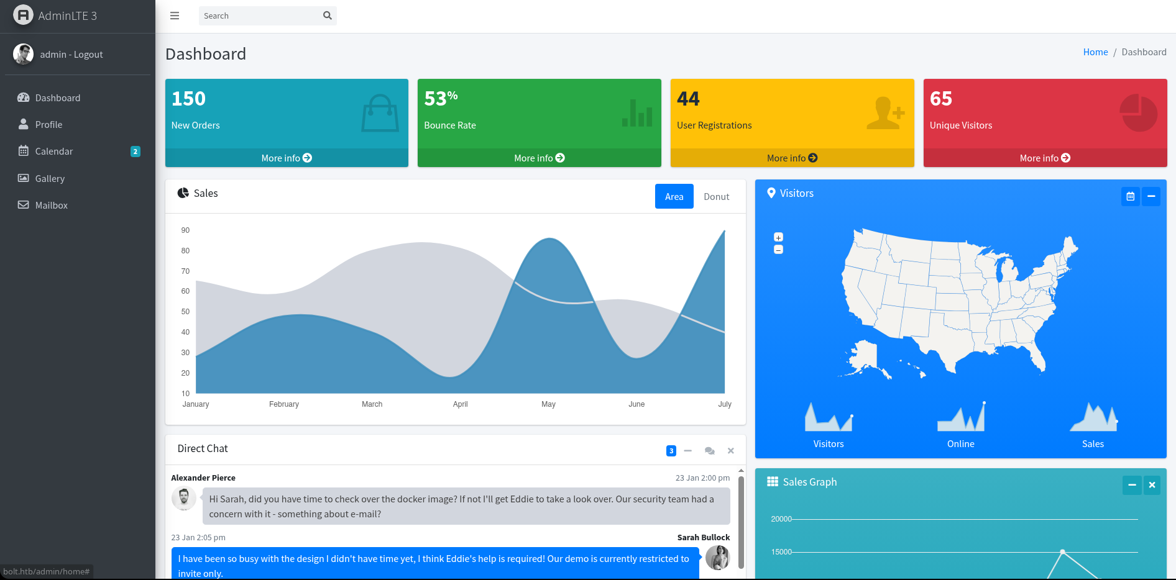The width and height of the screenshot is (1176, 580).
Task: Click the Direct Chat badge showing 3
Action: [671, 451]
